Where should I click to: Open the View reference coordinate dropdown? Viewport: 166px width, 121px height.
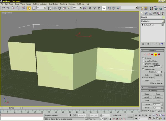point(76,8)
